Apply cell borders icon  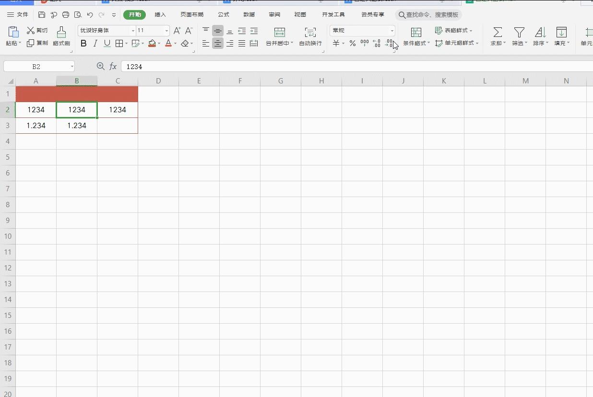coord(119,44)
